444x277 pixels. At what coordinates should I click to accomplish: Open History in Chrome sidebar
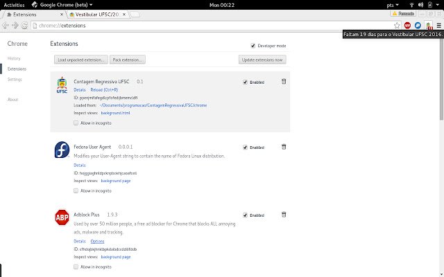(x=14, y=58)
